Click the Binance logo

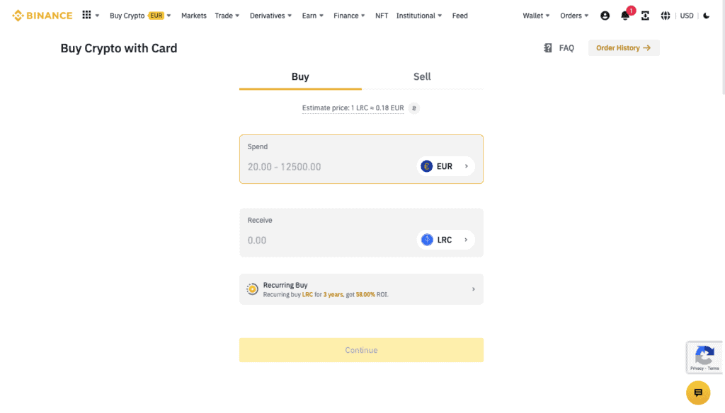tap(42, 16)
